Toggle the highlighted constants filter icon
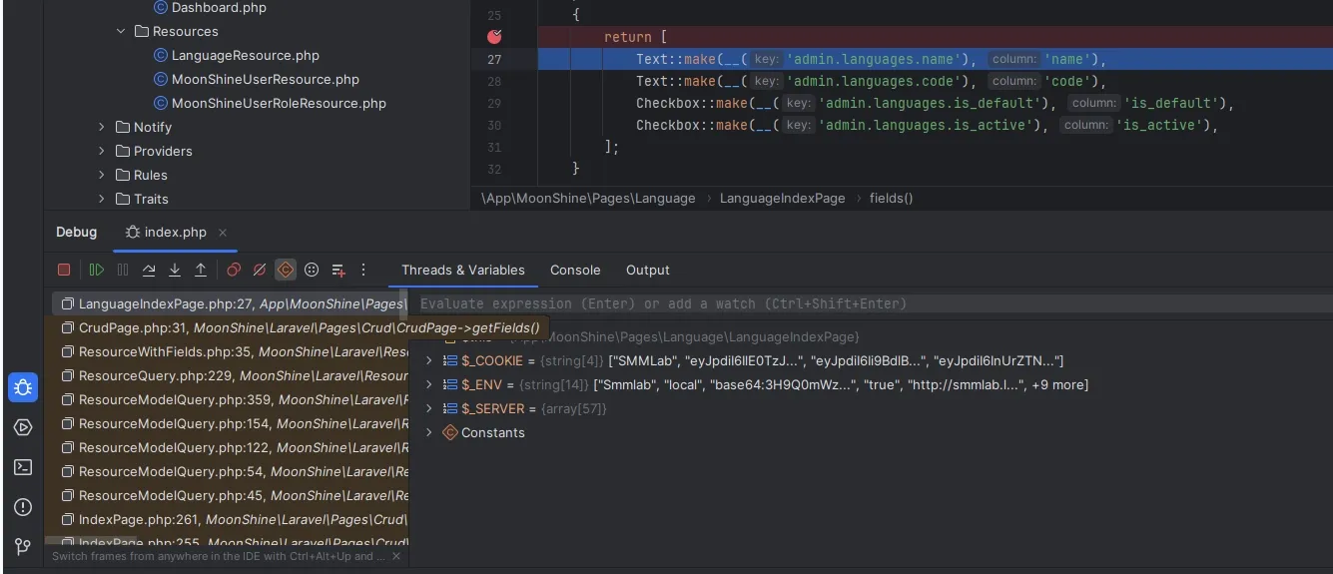Viewport: 1333px width, 574px height. pos(286,270)
